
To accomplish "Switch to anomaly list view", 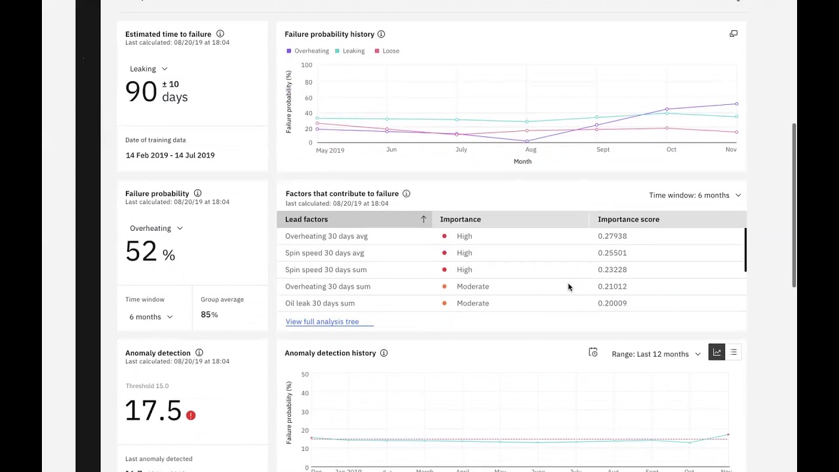I will [x=733, y=353].
